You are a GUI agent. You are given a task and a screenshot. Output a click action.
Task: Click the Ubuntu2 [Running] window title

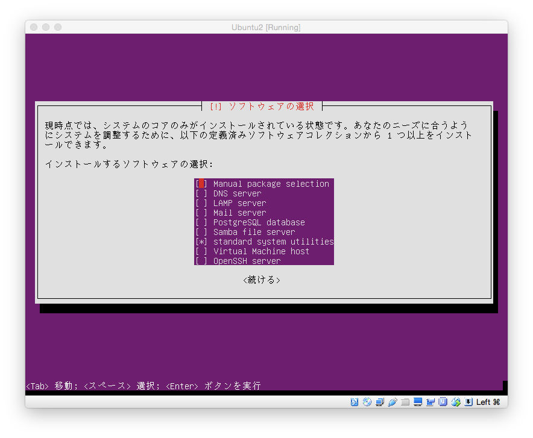(x=266, y=27)
